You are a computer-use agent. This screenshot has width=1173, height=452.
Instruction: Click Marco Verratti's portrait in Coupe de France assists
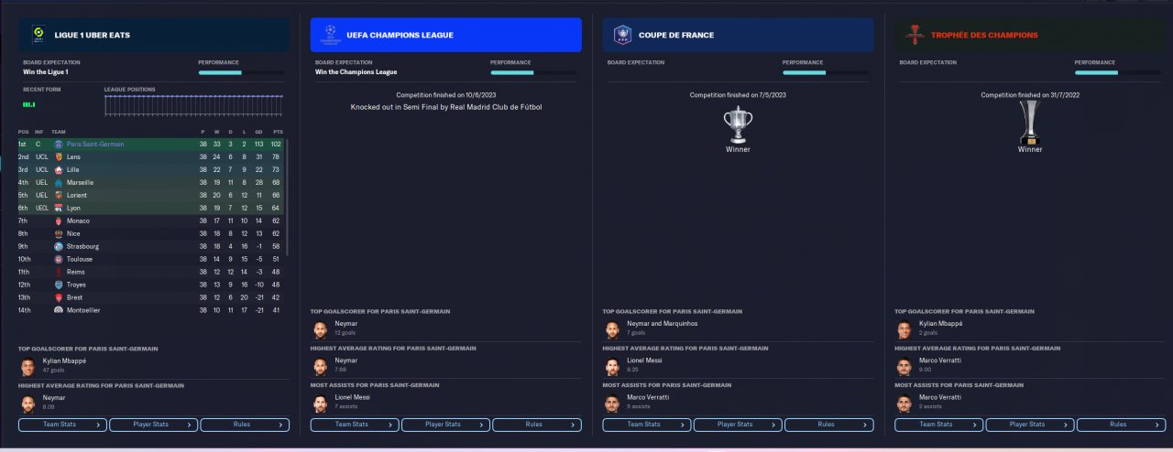click(612, 403)
